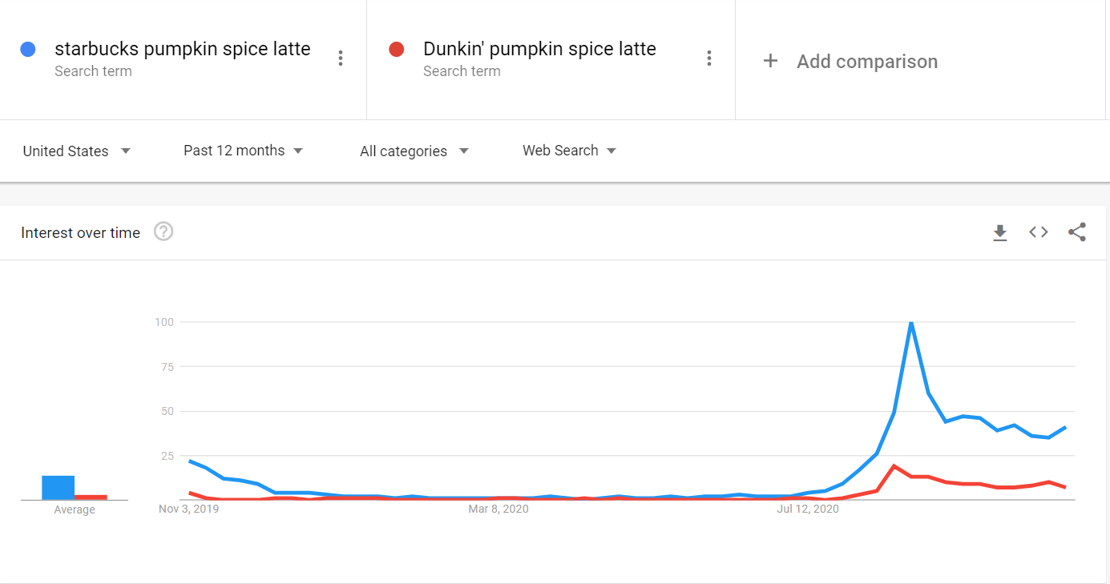Screen dimensions: 1110x584
Task: Click the plus icon for Add comparison
Action: 770,61
